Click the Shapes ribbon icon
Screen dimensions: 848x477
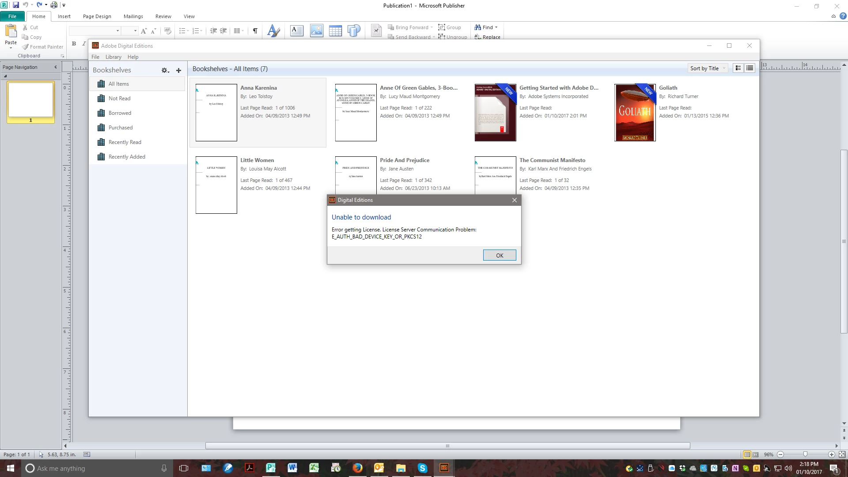(x=354, y=30)
